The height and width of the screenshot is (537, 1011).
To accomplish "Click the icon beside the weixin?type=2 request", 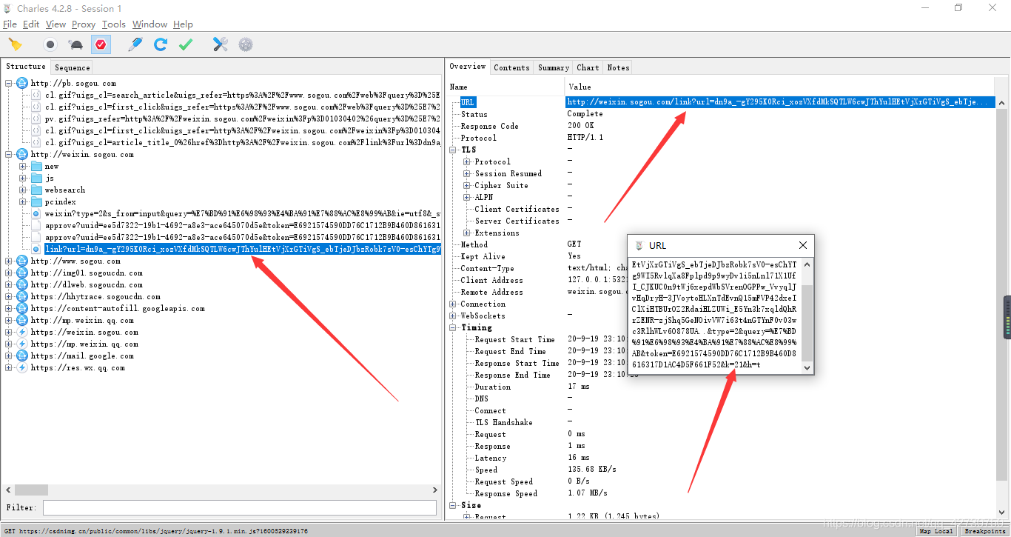I will tap(36, 213).
